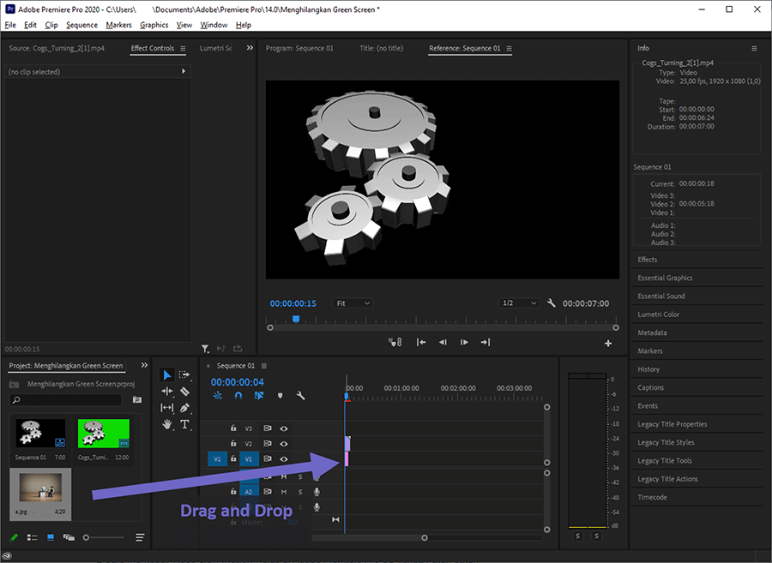Open the 1/2 playback resolution dropdown

pos(518,303)
